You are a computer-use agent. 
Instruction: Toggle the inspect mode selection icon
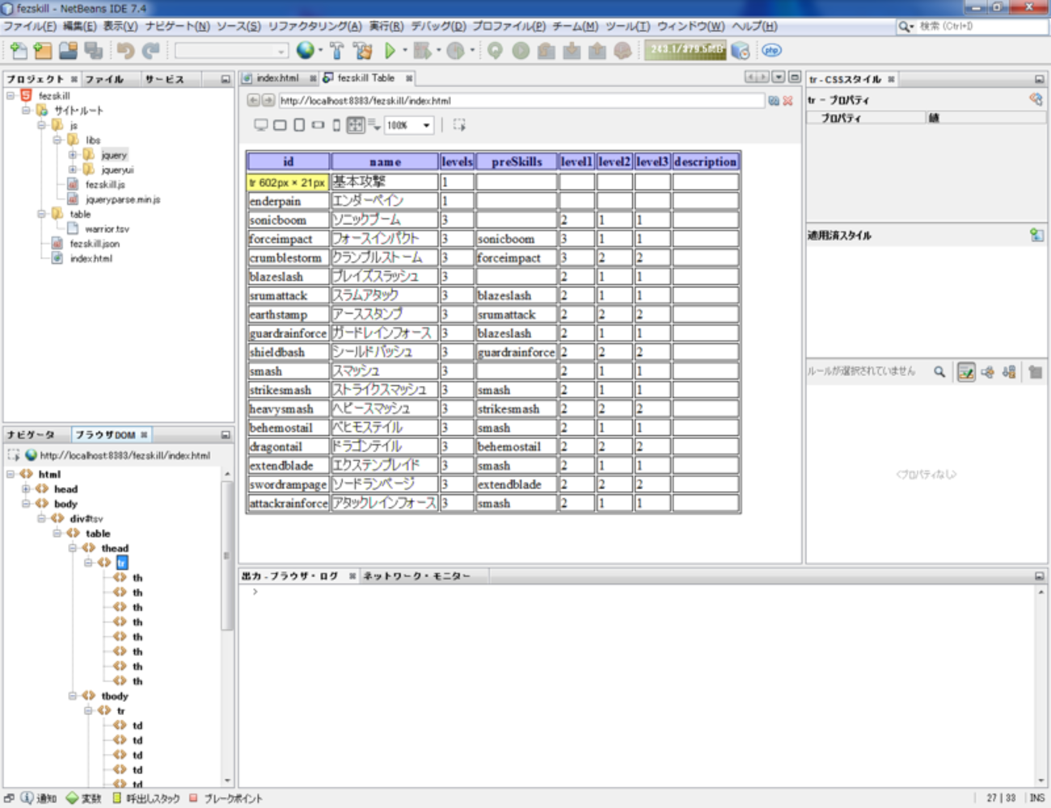(x=459, y=125)
